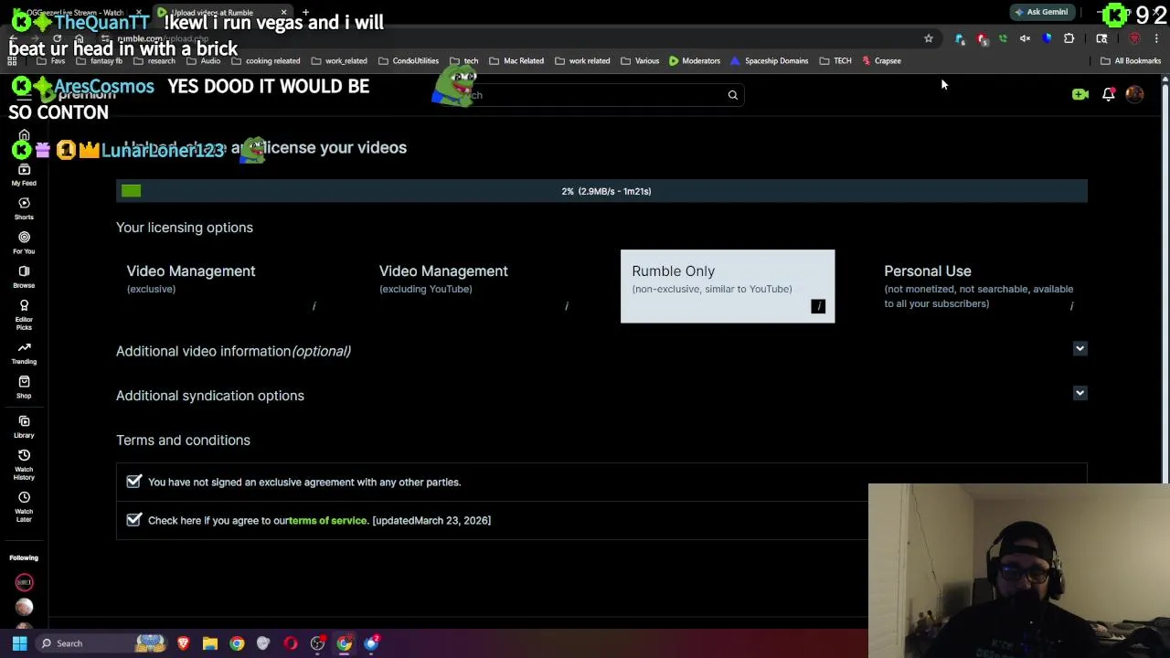
Task: Open the For You page
Action: coord(24,242)
